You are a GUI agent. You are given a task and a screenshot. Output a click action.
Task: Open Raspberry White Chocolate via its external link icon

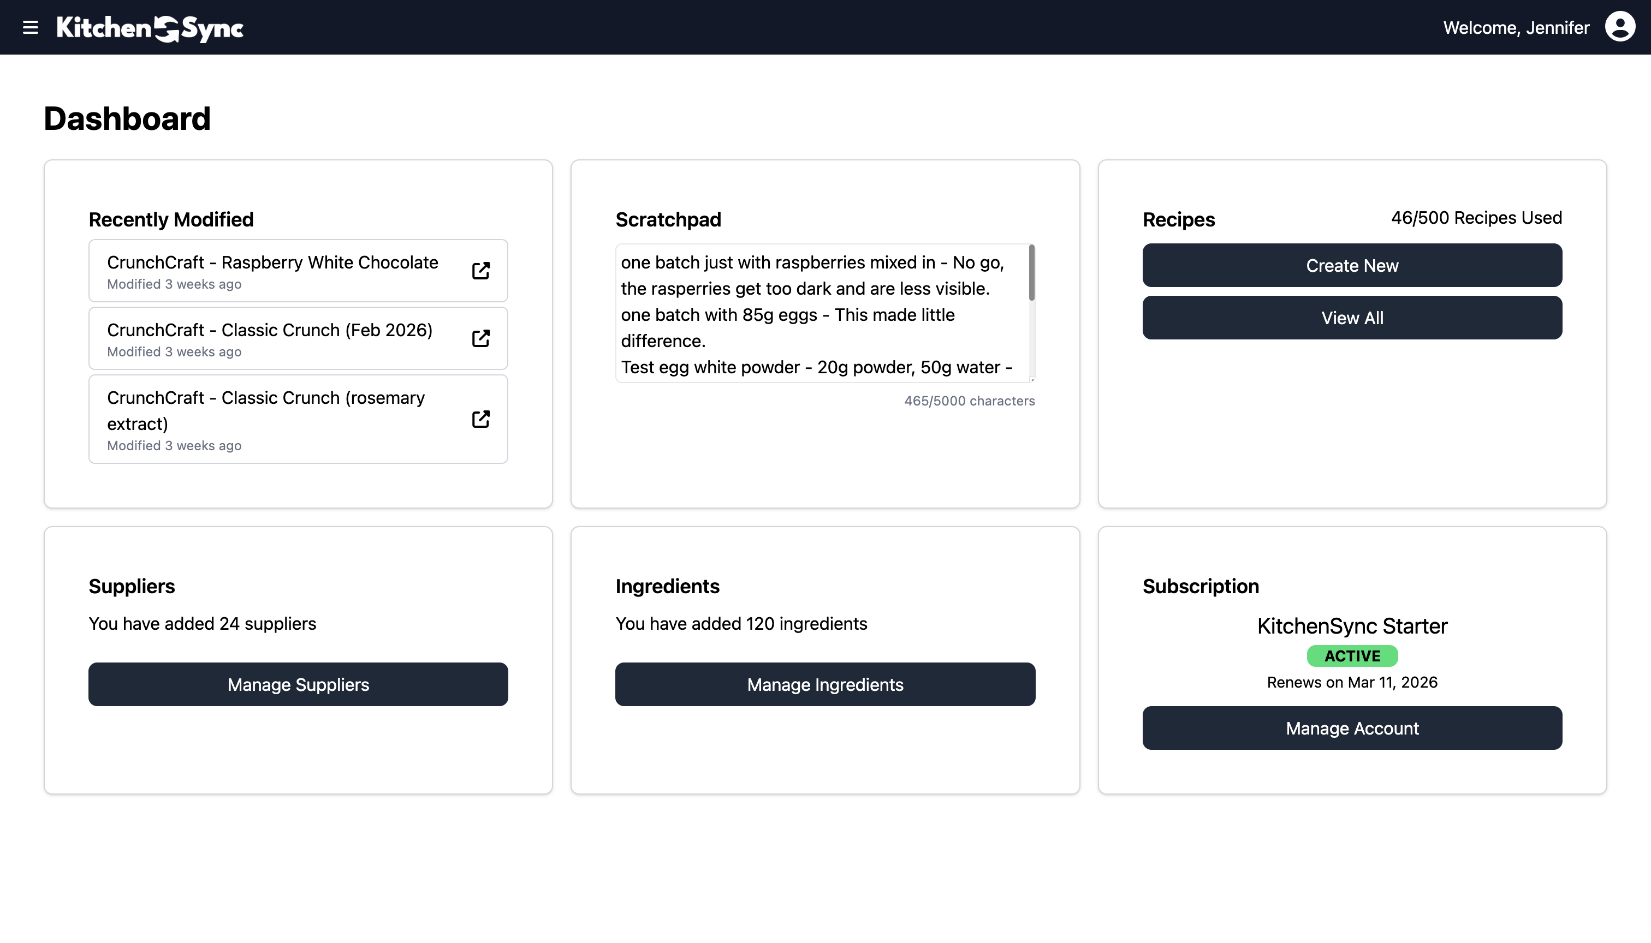(480, 271)
